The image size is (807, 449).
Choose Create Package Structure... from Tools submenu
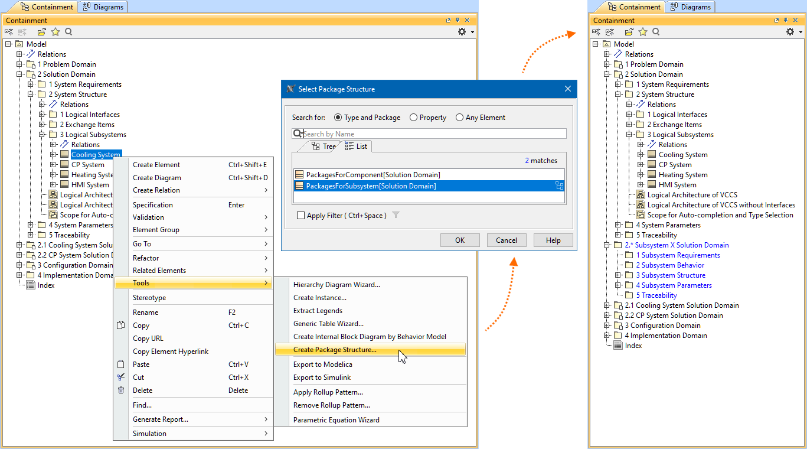(335, 350)
